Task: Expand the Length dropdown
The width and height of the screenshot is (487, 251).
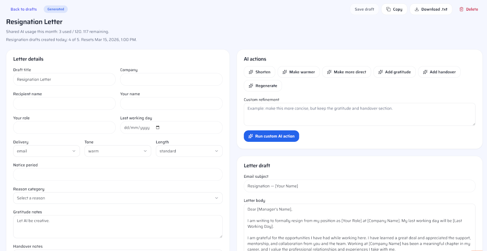Action: pos(189,151)
